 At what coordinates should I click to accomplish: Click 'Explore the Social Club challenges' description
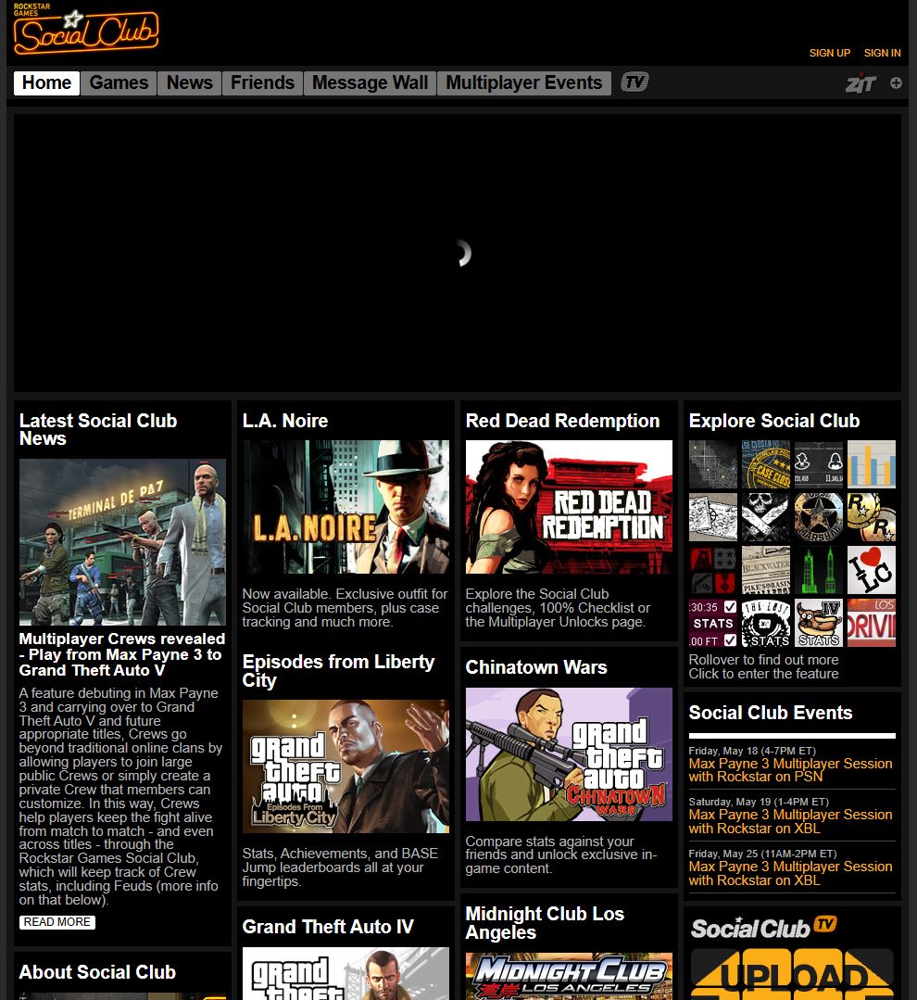coord(558,608)
